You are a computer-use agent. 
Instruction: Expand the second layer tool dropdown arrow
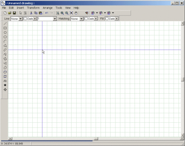[x=105, y=13]
